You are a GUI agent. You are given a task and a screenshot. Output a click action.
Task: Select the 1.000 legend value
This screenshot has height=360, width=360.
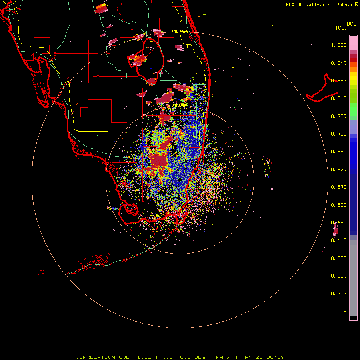[x=339, y=45]
